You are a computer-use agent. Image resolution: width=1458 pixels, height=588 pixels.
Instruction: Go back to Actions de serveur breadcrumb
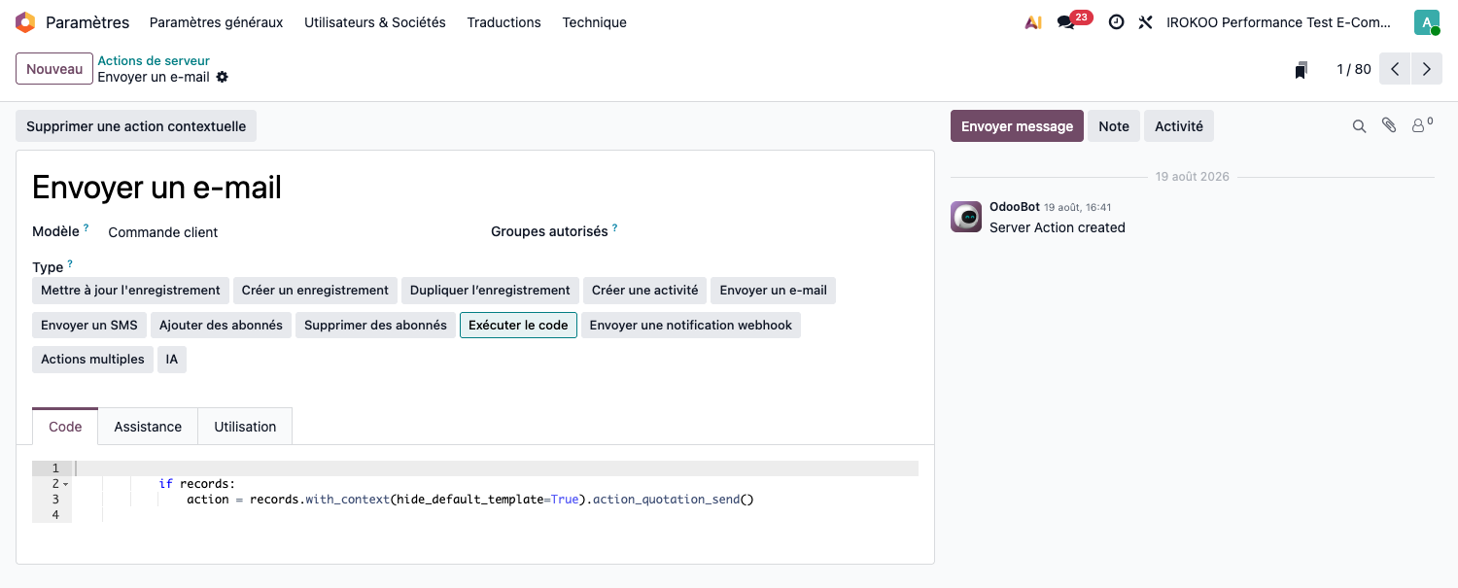[154, 61]
